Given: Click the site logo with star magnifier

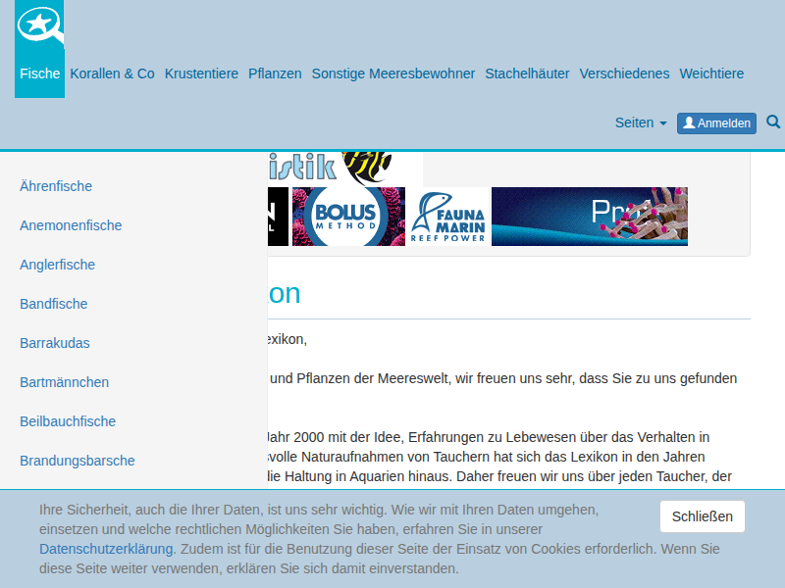Looking at the screenshot, I should pyautogui.click(x=39, y=26).
